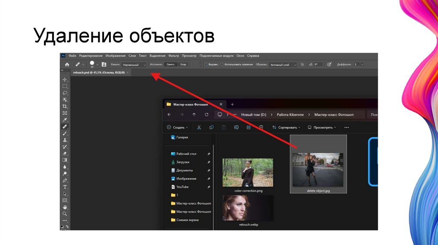The height and width of the screenshot is (245, 438).
Task: Expand toolbox with double-arrow
Action: [x=62, y=71]
